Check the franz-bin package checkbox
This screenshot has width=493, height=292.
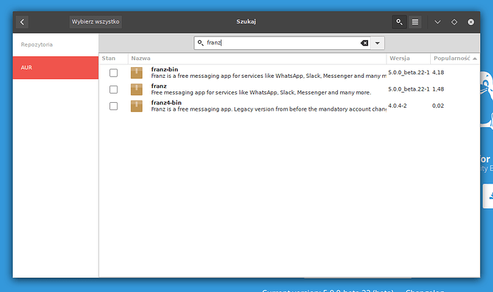114,73
